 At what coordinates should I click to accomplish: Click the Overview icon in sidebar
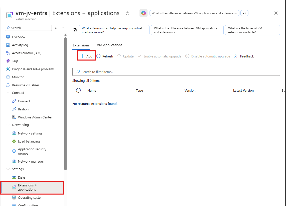tap(8, 37)
